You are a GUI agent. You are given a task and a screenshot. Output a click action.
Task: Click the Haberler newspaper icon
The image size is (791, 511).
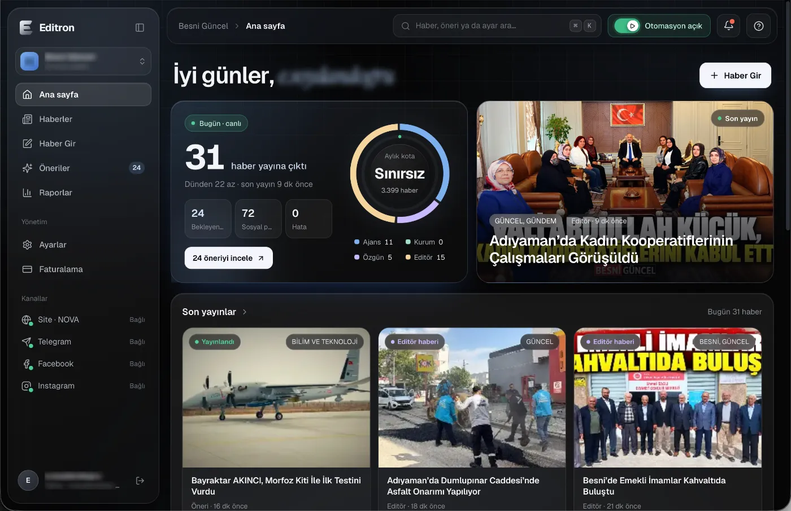pyautogui.click(x=27, y=119)
